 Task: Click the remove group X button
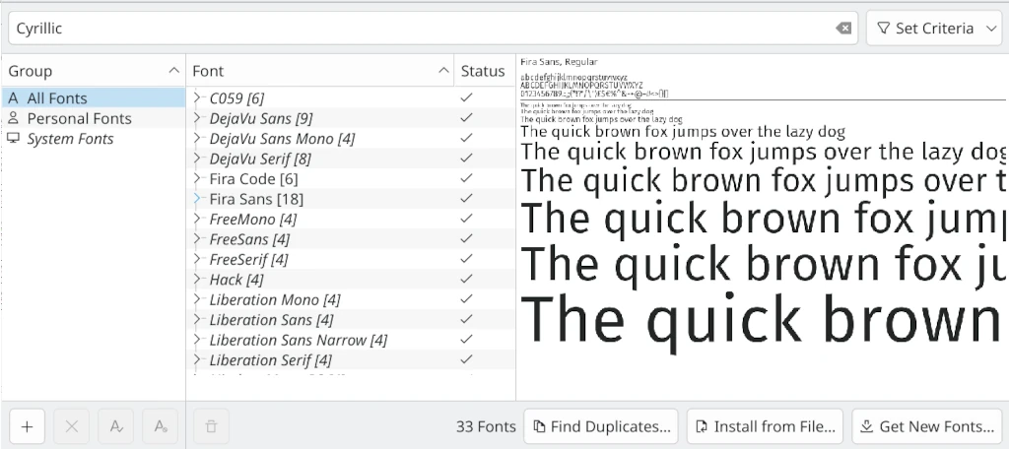tap(71, 426)
